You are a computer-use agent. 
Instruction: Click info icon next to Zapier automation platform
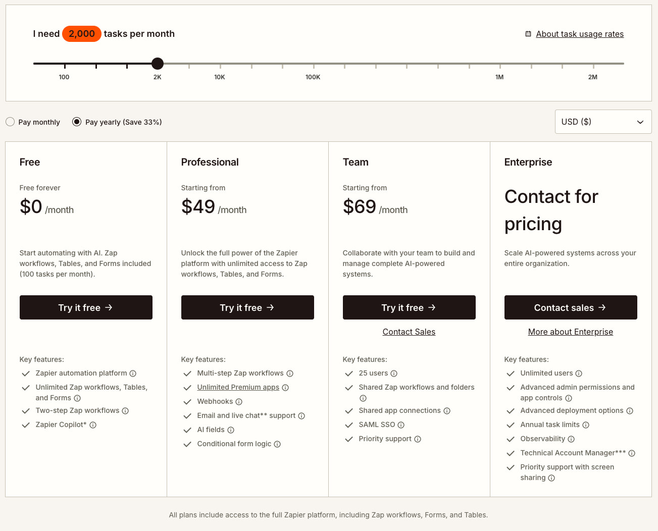pos(133,374)
